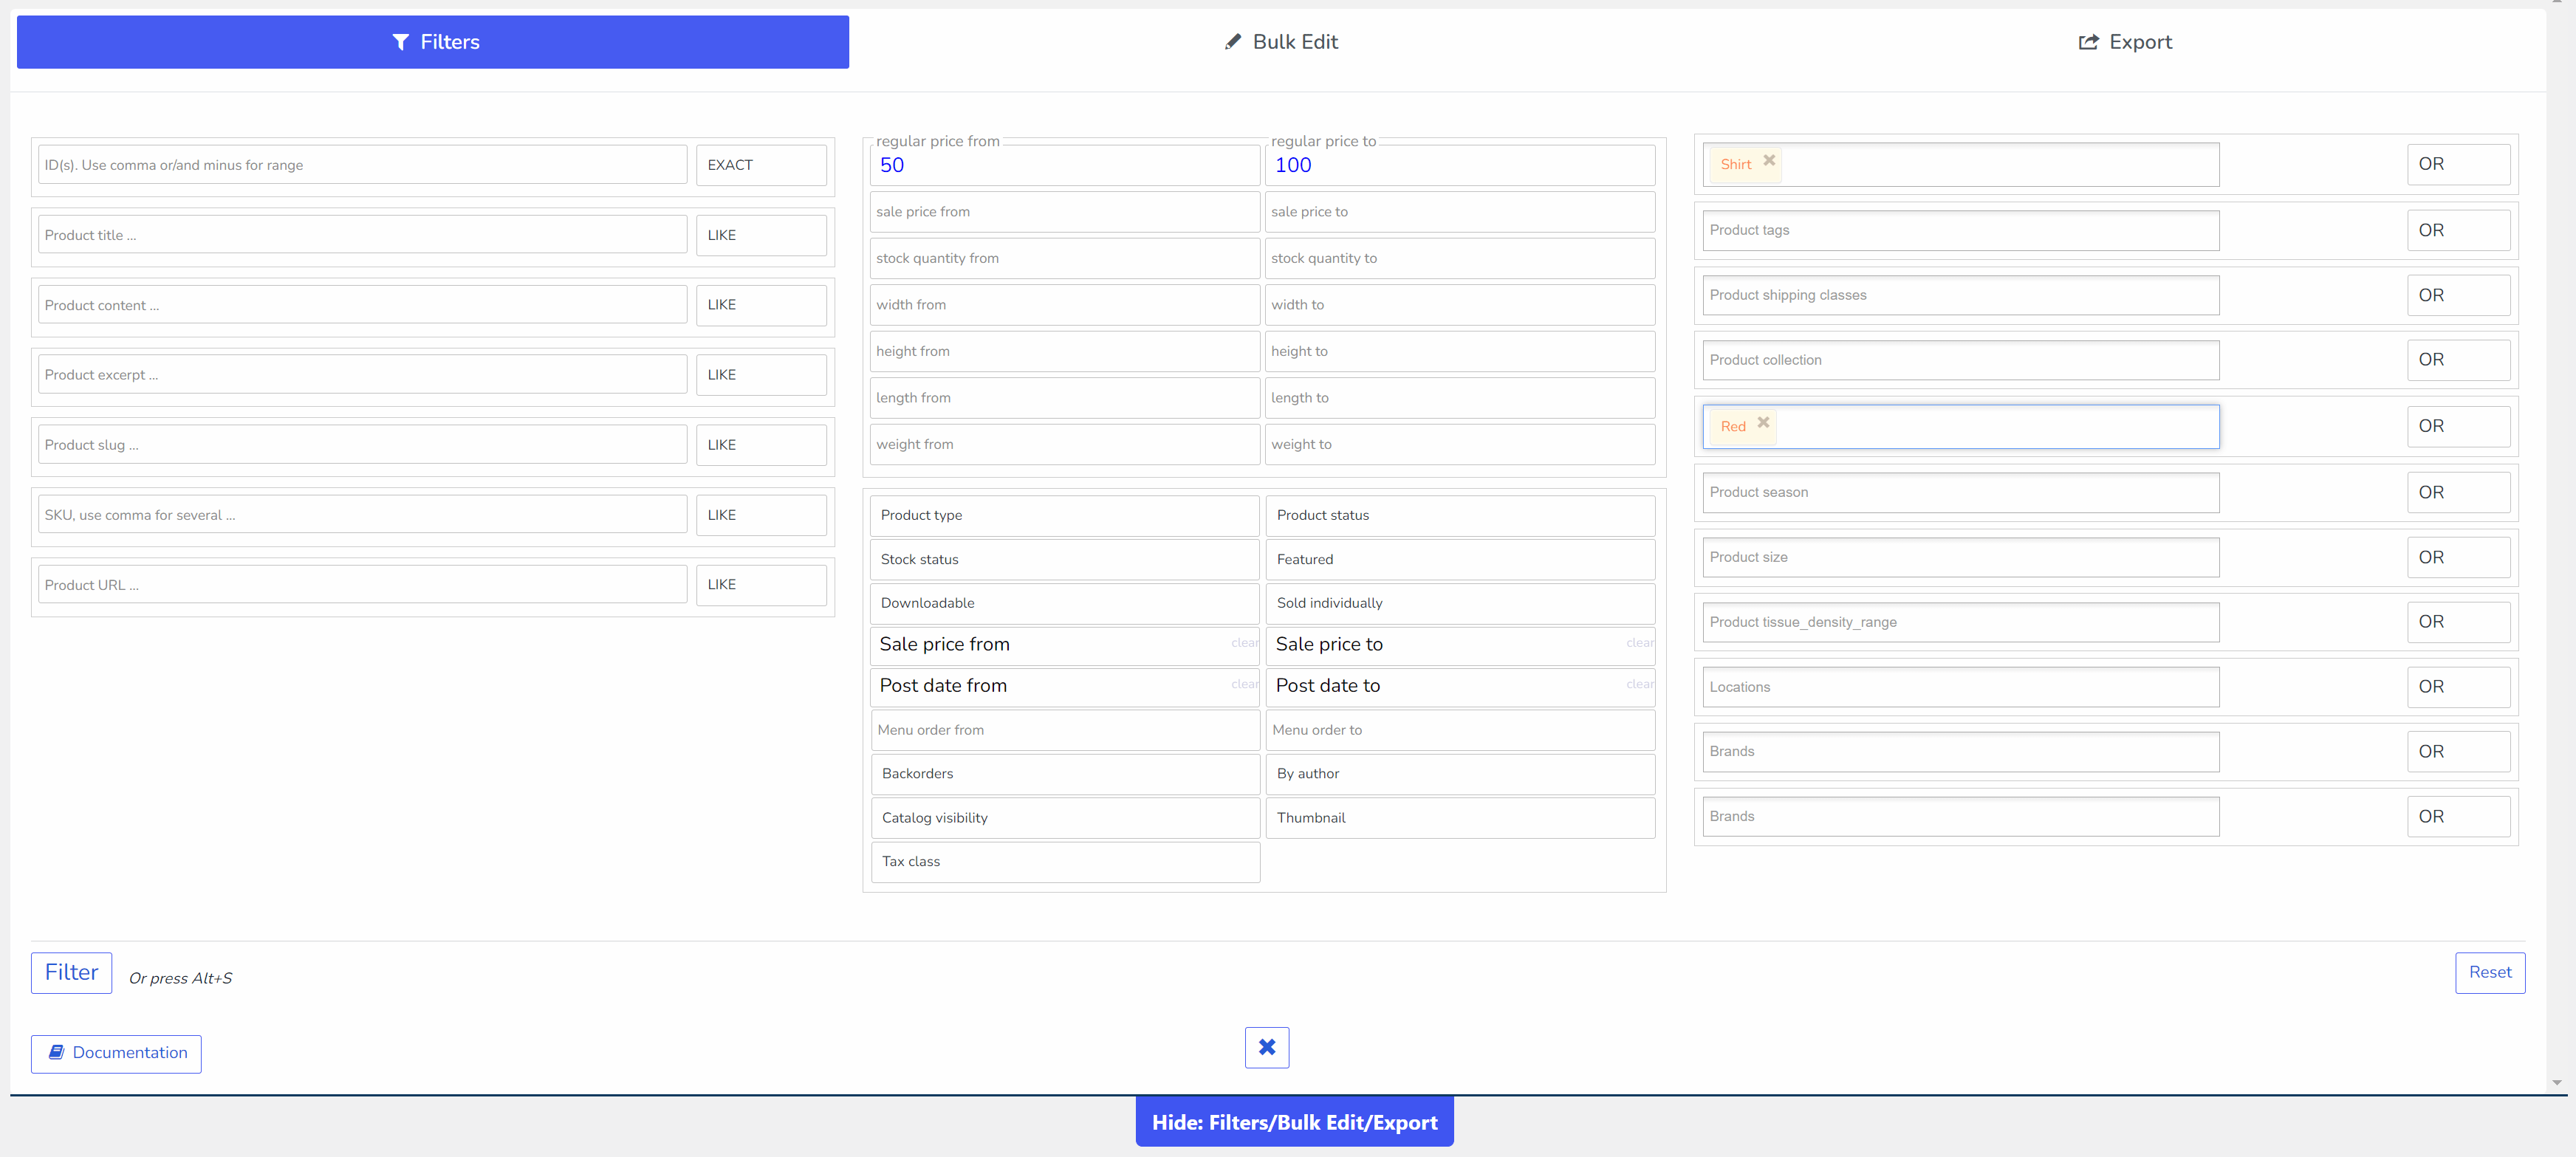Switch to the Export tab

pos(2124,42)
